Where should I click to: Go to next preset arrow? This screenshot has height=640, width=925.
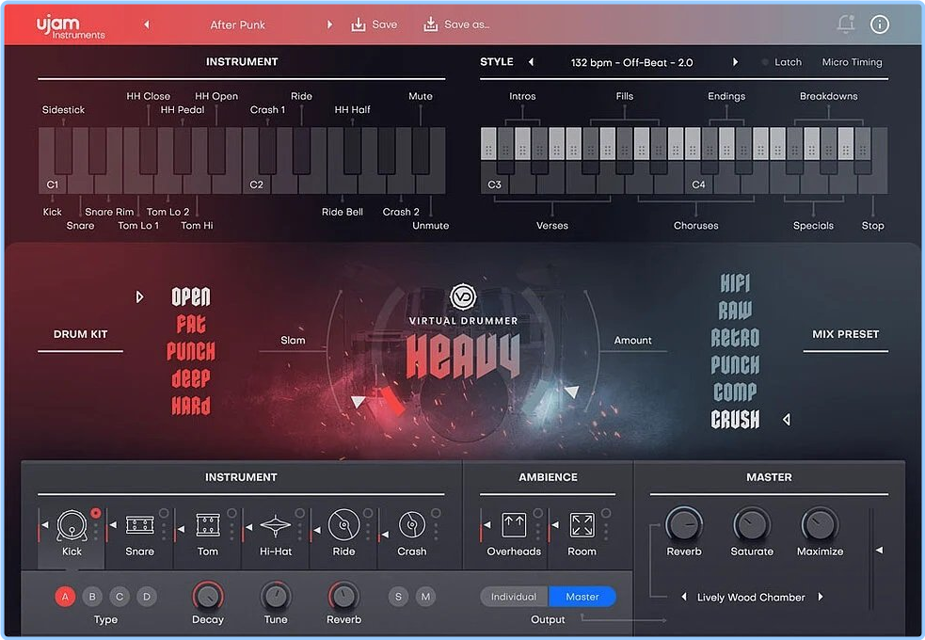(x=329, y=24)
